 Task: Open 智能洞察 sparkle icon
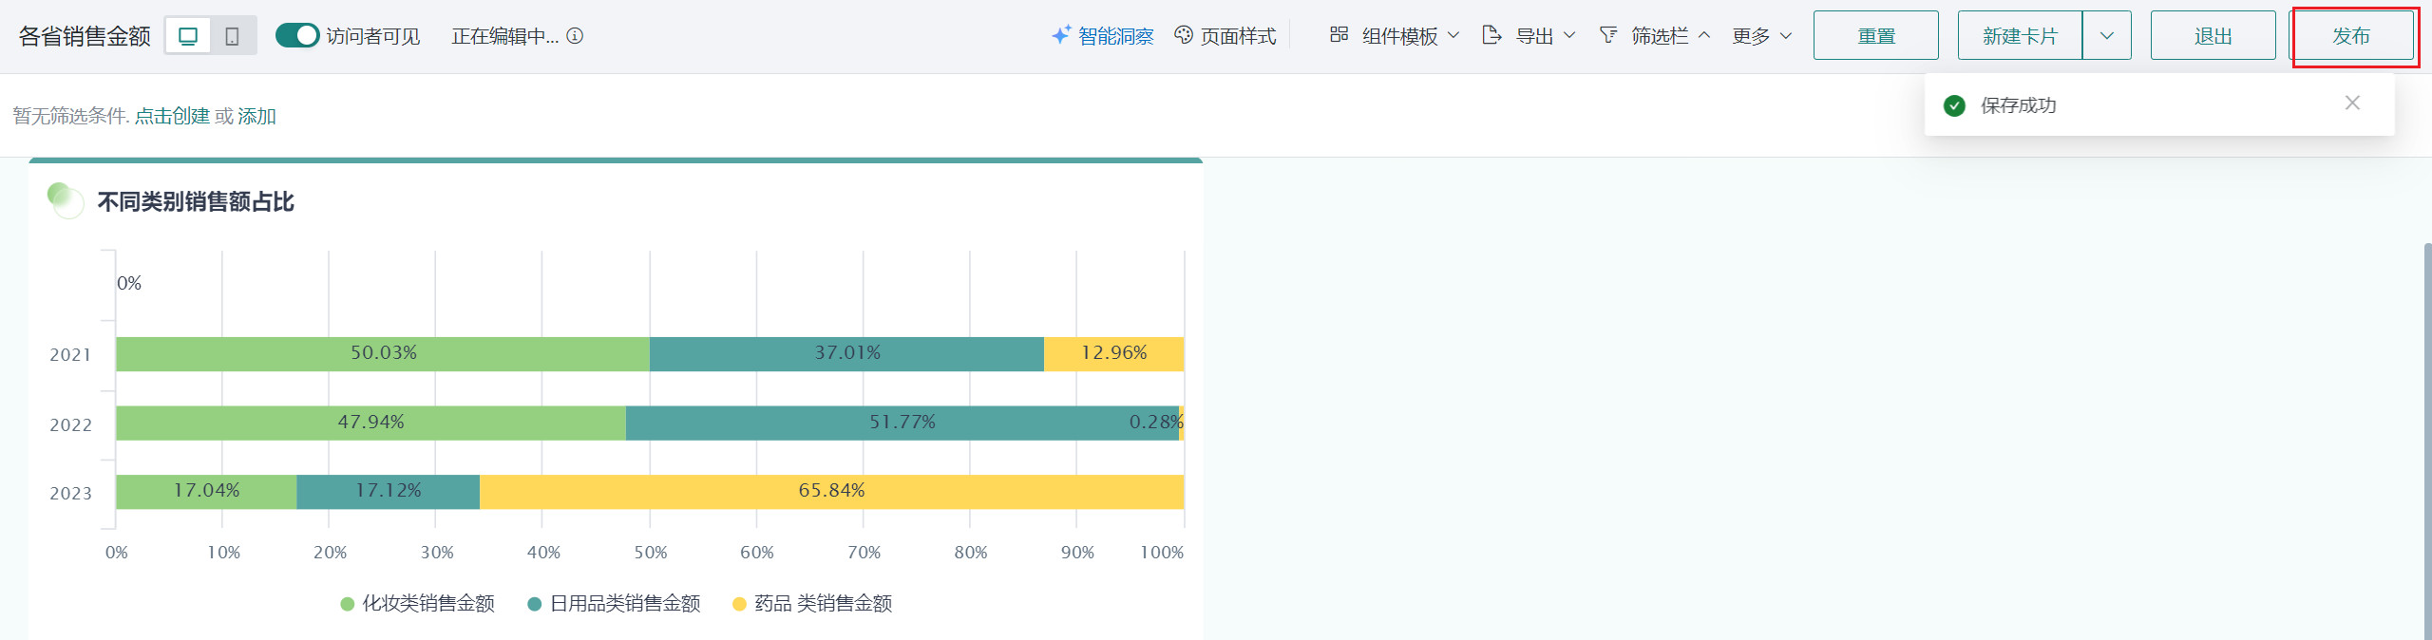[1061, 35]
